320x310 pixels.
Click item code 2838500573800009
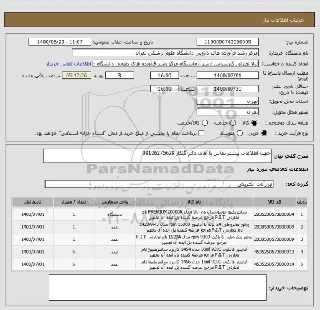tap(274, 239)
